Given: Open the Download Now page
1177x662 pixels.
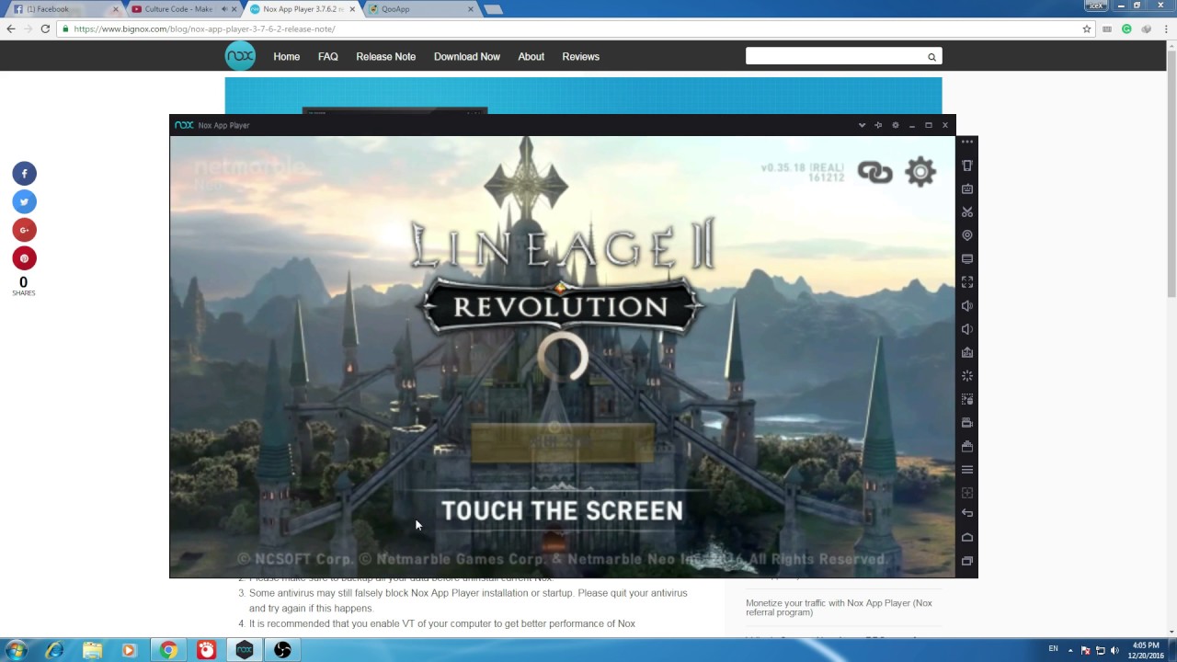Looking at the screenshot, I should click(467, 56).
